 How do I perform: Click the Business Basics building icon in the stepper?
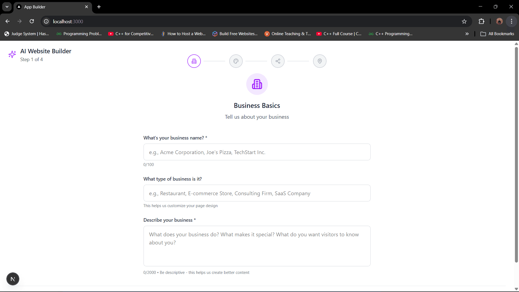point(194,61)
